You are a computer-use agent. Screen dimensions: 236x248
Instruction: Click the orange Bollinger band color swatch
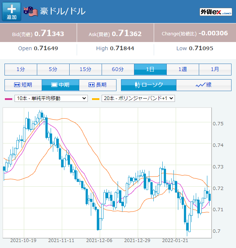click(x=96, y=99)
